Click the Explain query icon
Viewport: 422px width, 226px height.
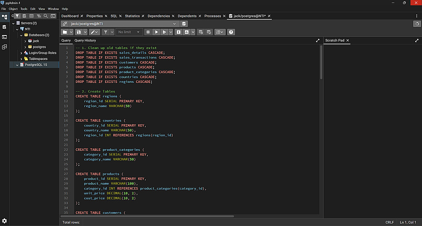click(179, 32)
